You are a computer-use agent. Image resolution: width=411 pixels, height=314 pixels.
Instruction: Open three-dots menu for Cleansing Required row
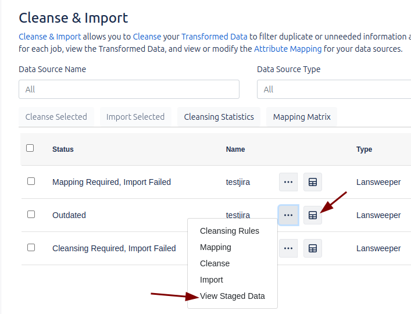(288, 248)
